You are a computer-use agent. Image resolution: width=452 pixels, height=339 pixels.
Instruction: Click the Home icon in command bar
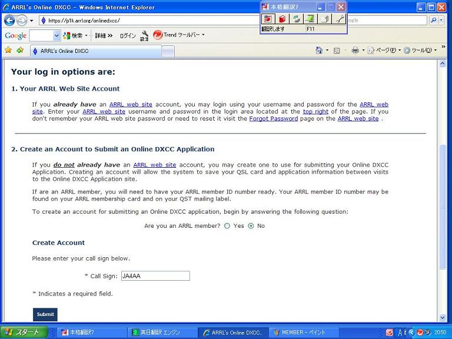pyautogui.click(x=319, y=51)
